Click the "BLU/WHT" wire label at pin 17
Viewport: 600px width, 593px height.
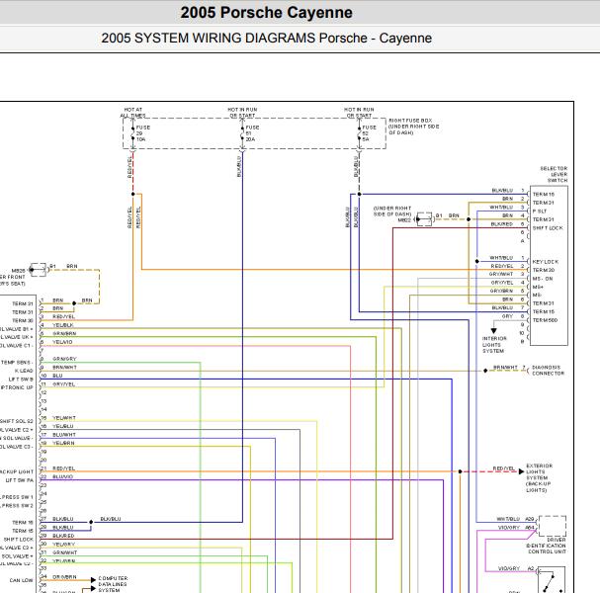(x=64, y=435)
